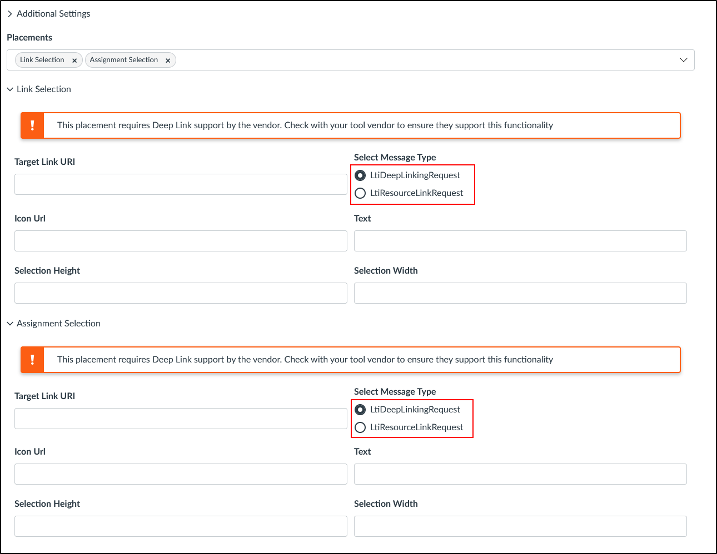
Task: Remove the Link Selection placement tag
Action: 75,60
